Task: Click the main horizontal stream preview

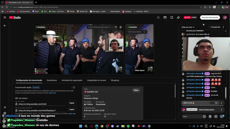Action: click(x=79, y=49)
